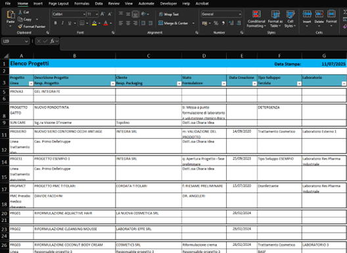The width and height of the screenshot is (347, 253).
Task: Open Stato column filter dropdown
Action: [224, 83]
